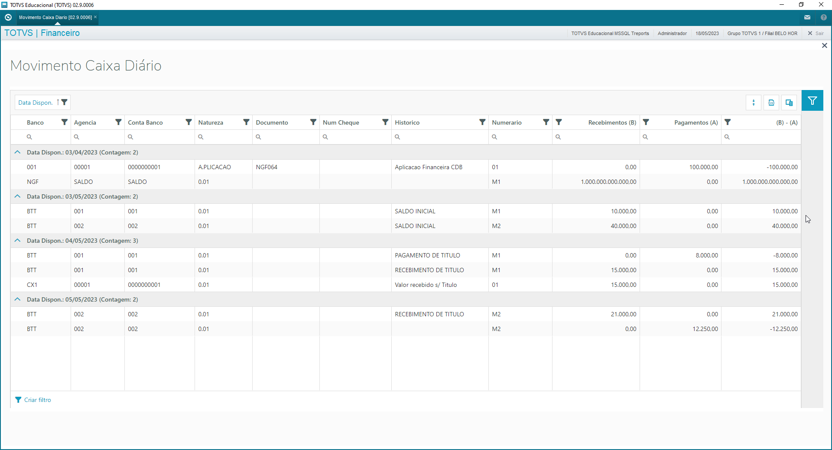Select the 100.000,00 Pagamentos cell
832x450 pixels.
click(680, 167)
